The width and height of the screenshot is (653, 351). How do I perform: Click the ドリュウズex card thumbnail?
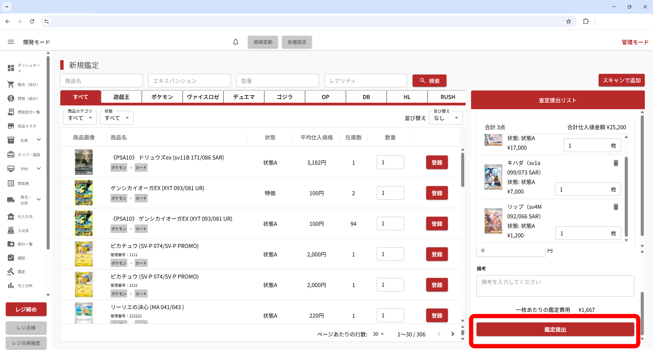pos(84,162)
